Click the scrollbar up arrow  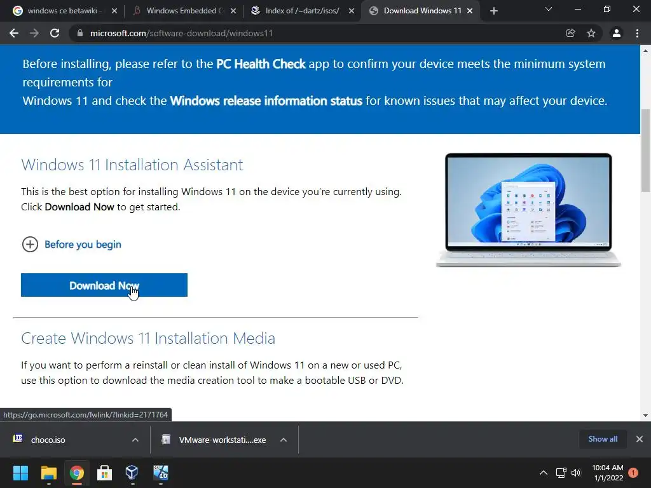pos(645,51)
